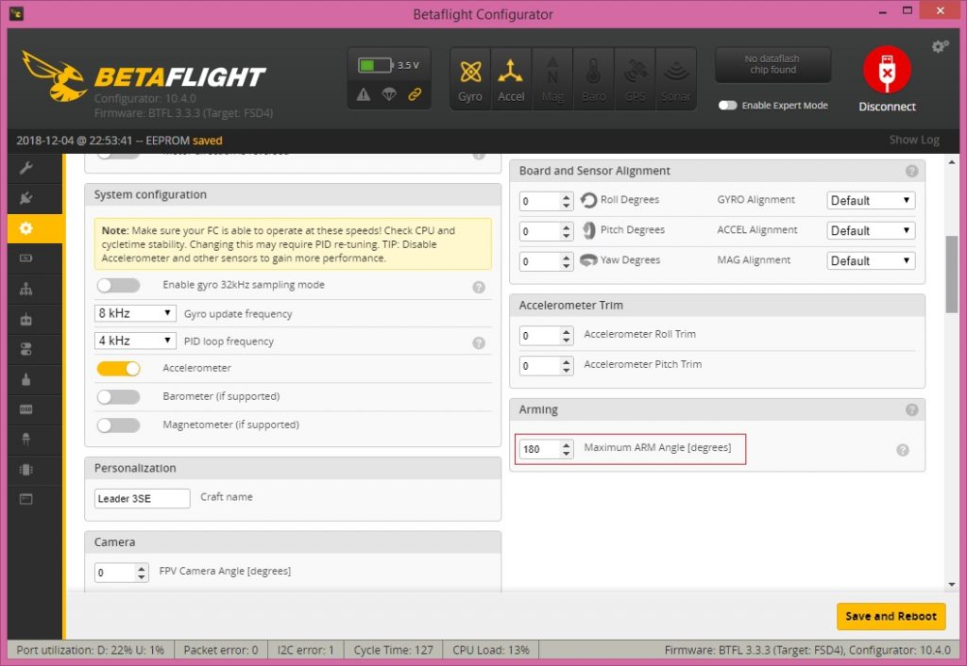Toggle Enable Expert Mode switch

click(728, 106)
